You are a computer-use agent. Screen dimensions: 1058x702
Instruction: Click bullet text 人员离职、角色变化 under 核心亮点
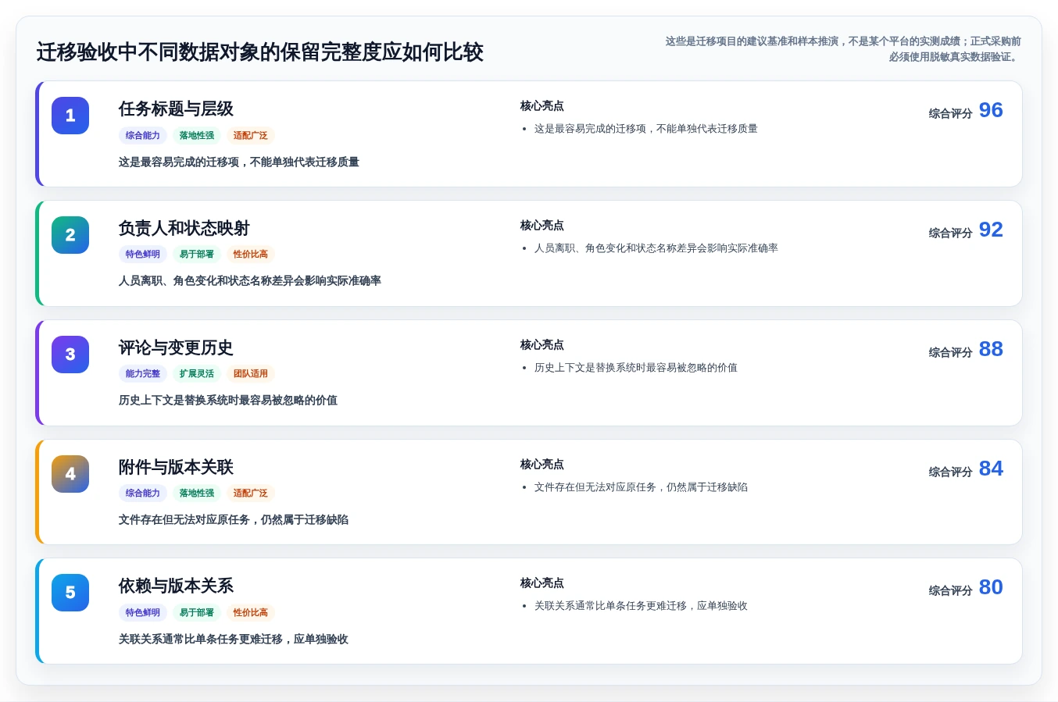(x=656, y=248)
